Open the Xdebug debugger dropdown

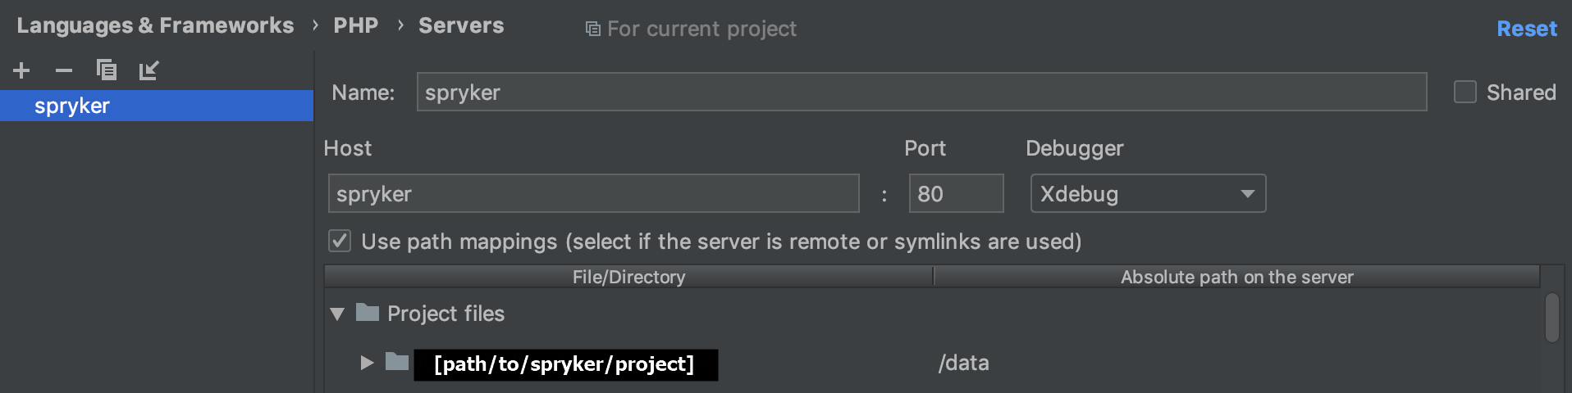point(1148,194)
